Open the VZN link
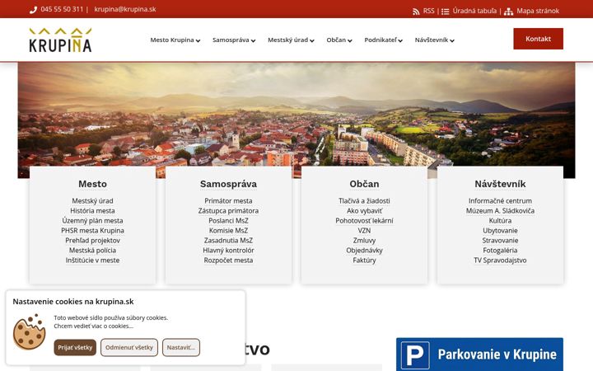This screenshot has width=593, height=371. click(364, 231)
